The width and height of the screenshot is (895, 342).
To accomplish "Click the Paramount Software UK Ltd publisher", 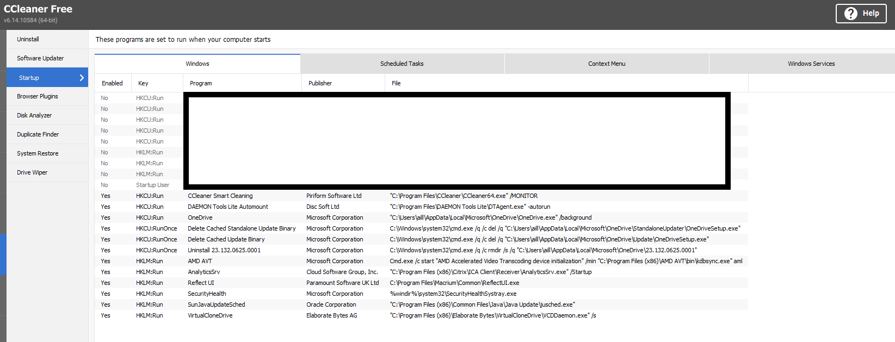I will coord(342,283).
